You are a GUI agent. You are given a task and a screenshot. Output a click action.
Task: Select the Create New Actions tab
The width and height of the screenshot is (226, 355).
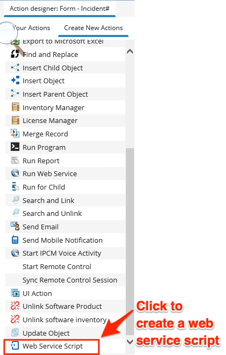click(x=94, y=28)
